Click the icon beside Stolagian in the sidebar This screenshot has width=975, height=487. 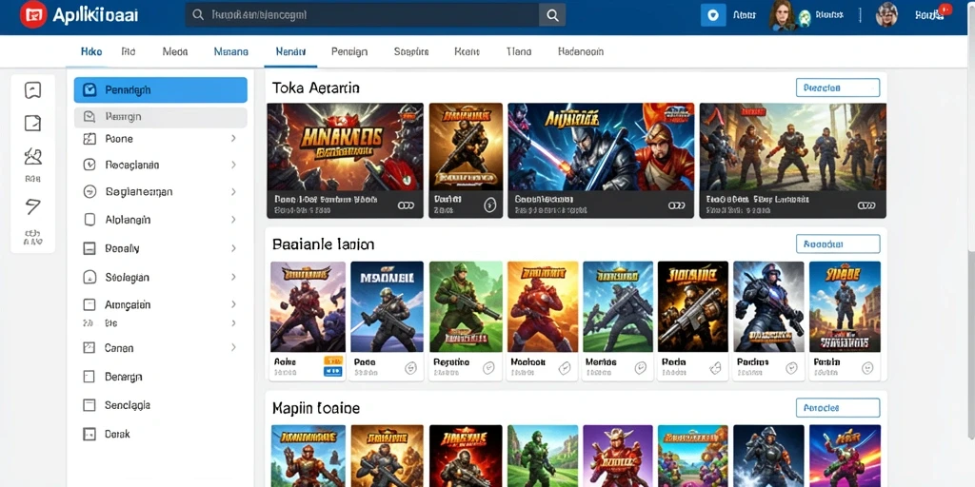click(90, 277)
